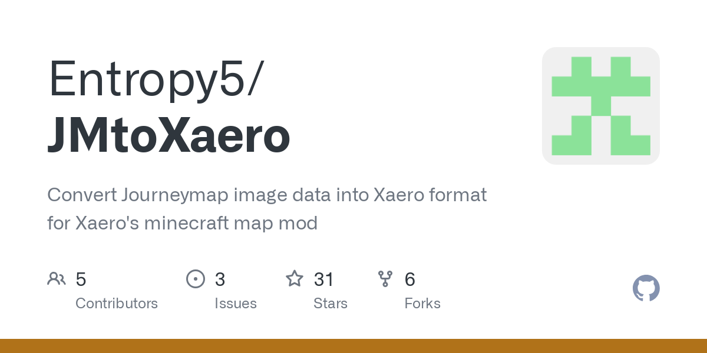Screen dimensions: 707x353
Task: Click the Stars star icon
Action: 294,279
